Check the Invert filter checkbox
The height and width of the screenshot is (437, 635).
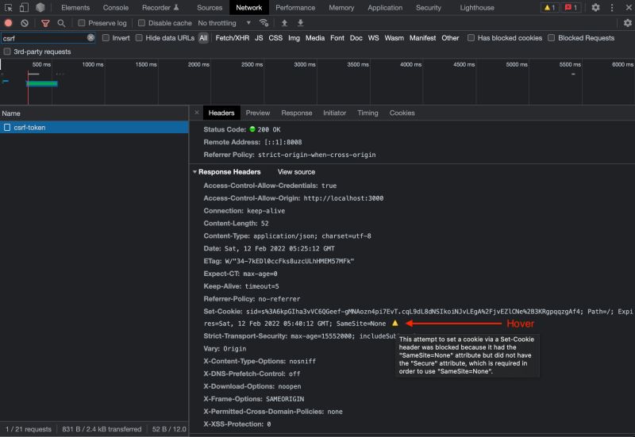point(106,37)
